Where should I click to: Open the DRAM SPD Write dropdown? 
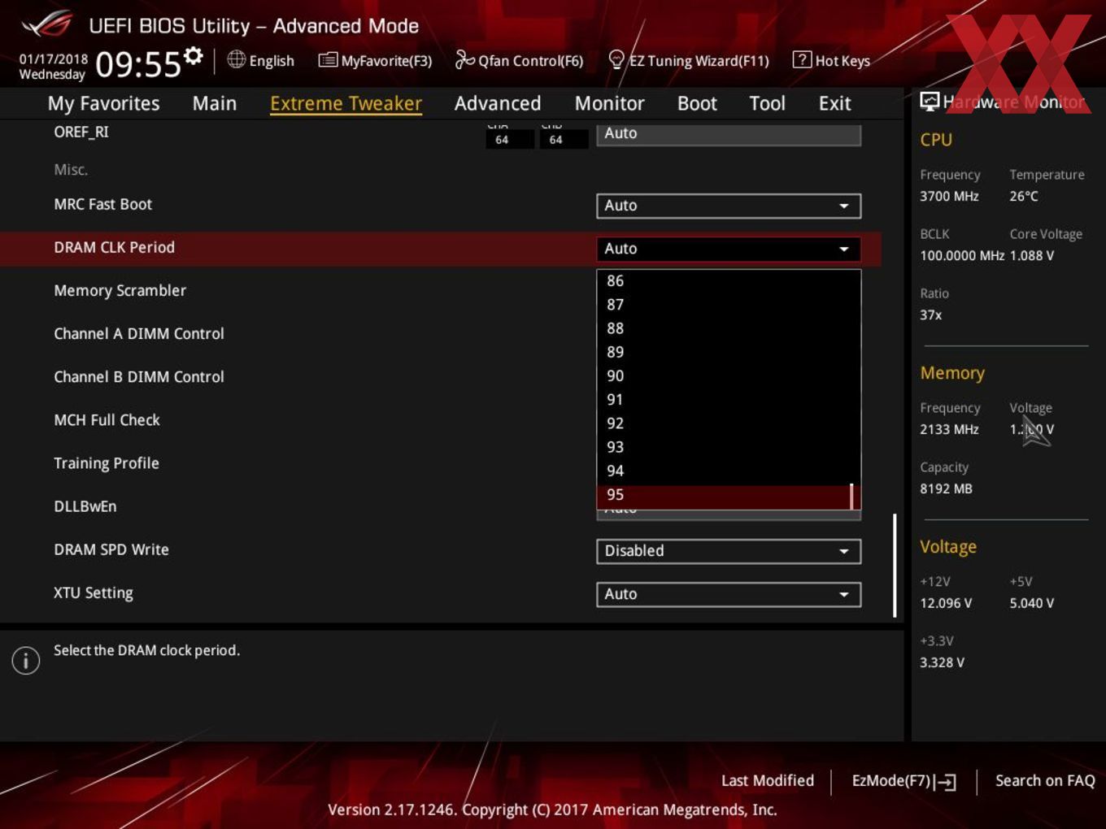click(x=729, y=551)
